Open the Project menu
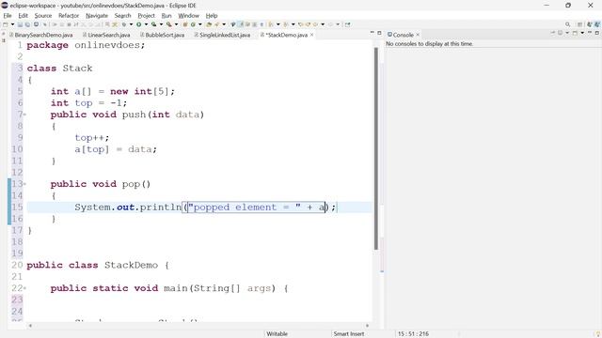The image size is (602, 338). [x=146, y=15]
